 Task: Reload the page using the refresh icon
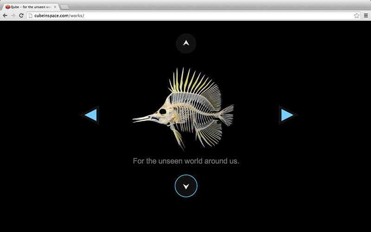pos(21,15)
